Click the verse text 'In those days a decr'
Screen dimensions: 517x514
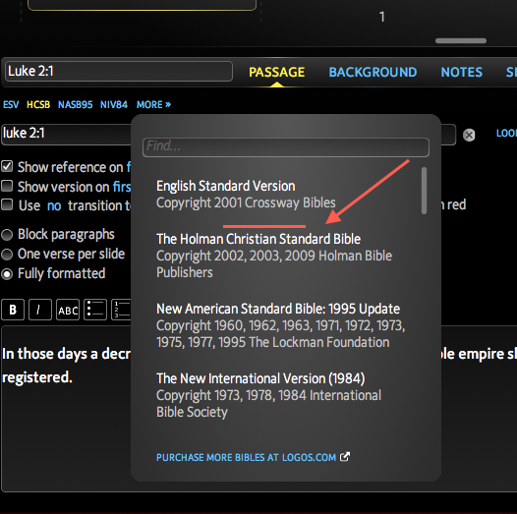pyautogui.click(x=66, y=354)
